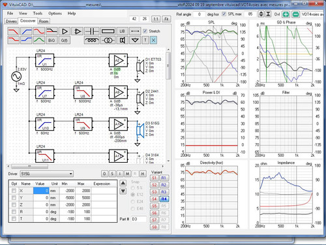Screen dimensions: 326x245
Task: Click the Part # field showing D3
Action: point(139,219)
